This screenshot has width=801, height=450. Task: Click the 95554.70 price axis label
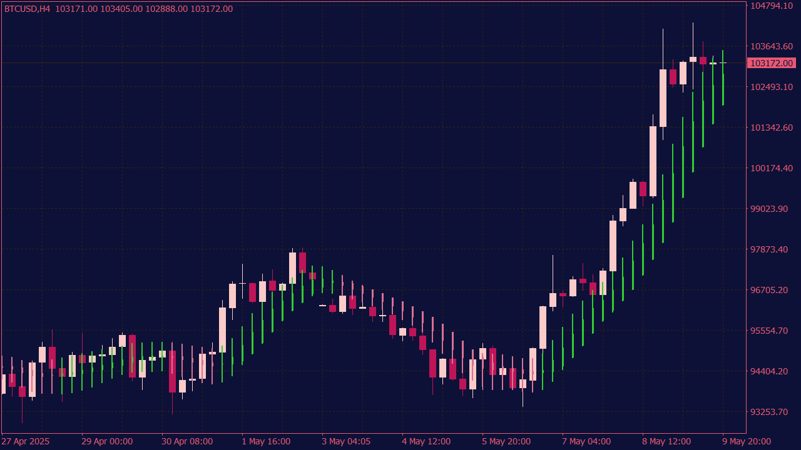772,331
